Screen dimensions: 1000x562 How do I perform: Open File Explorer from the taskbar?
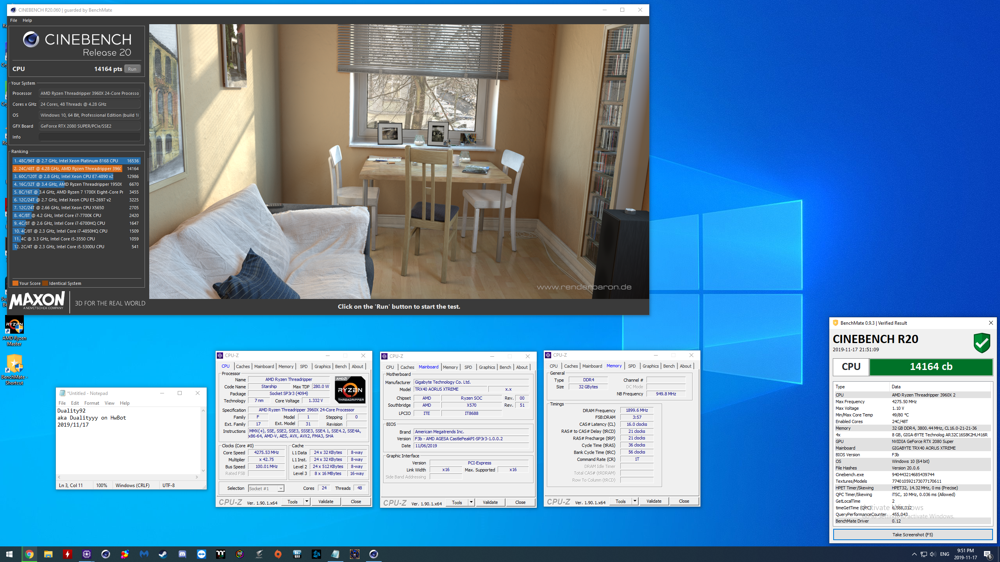click(x=48, y=554)
